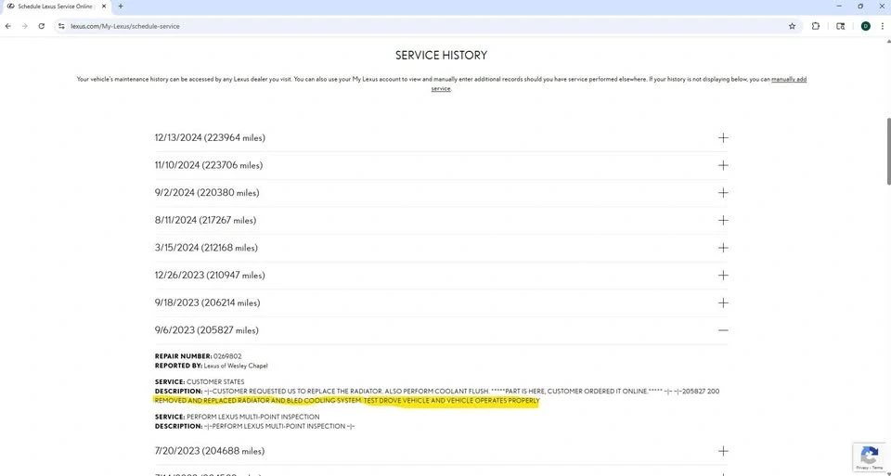Click the 12/26/2023 (210947 miles) text
This screenshot has height=476, width=891.
pyautogui.click(x=210, y=275)
